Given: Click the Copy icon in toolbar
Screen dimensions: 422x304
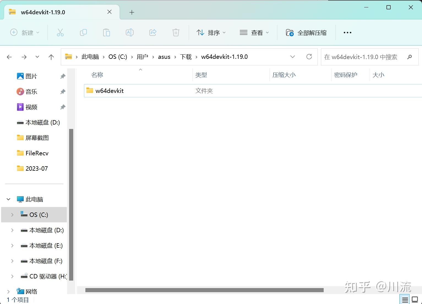Looking at the screenshot, I should (83, 33).
